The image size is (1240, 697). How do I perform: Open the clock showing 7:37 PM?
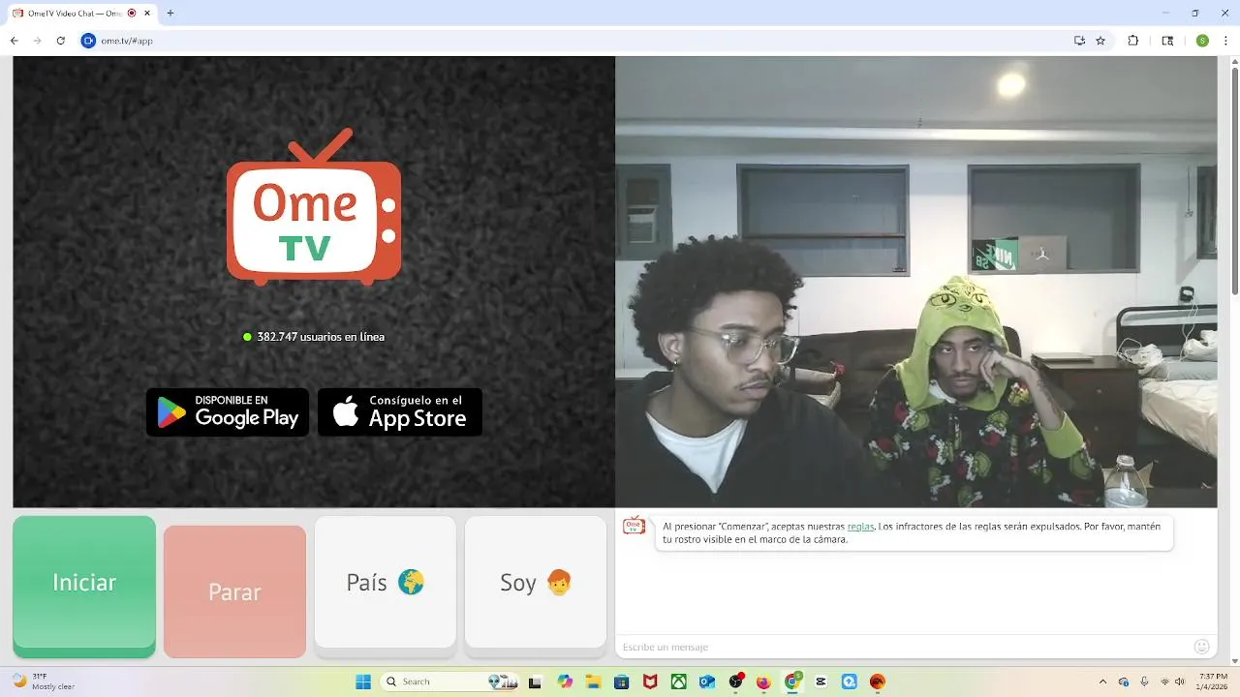[x=1213, y=682]
